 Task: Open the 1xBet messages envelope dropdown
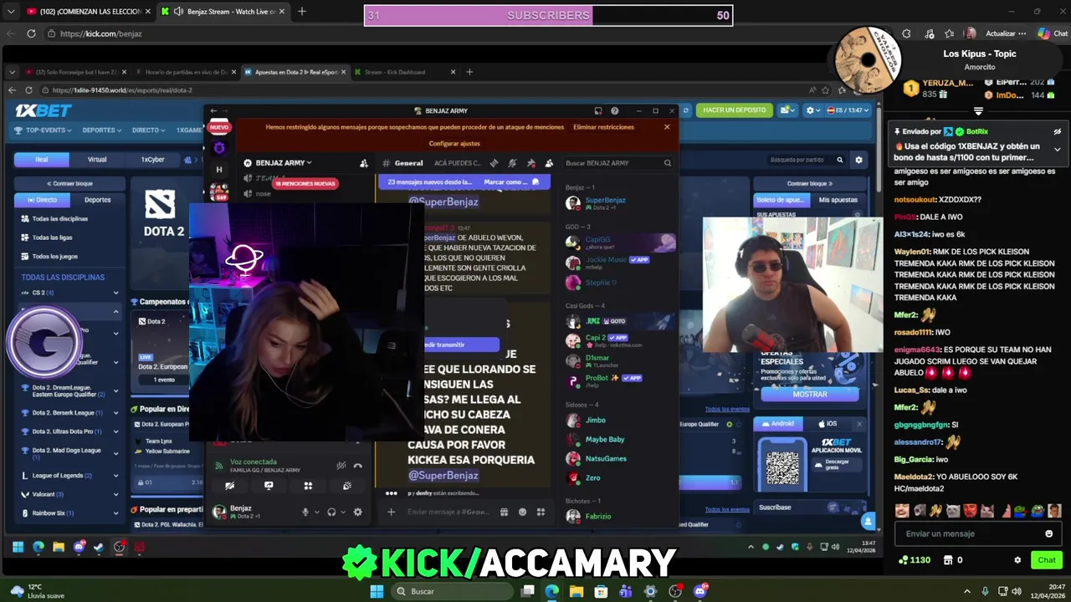point(787,110)
